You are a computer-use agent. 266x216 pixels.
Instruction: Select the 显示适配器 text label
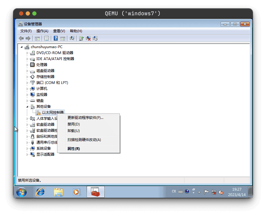point(45,154)
